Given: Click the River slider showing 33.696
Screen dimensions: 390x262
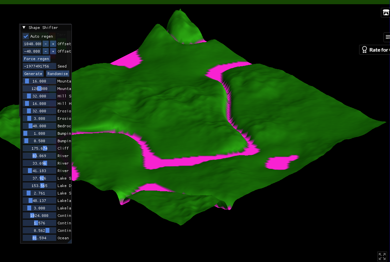Looking at the screenshot, I should coord(39,163).
